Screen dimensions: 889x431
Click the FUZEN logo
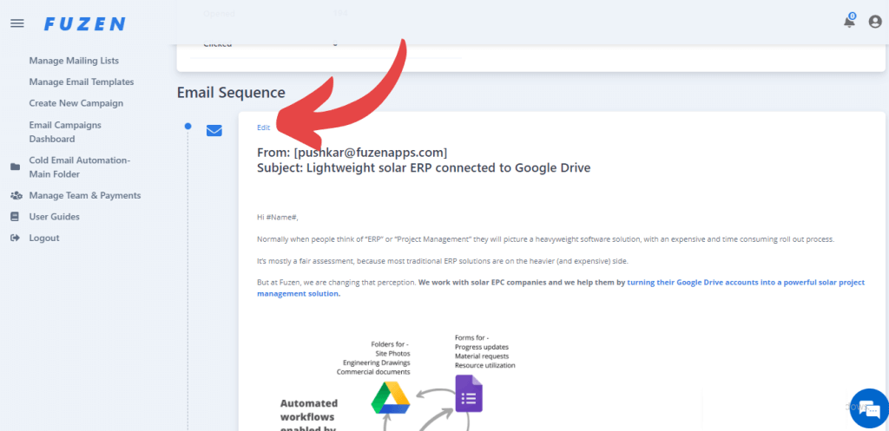[x=85, y=23]
